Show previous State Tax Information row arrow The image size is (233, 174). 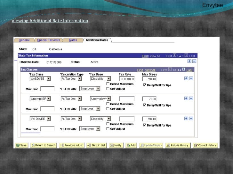pos(174,55)
